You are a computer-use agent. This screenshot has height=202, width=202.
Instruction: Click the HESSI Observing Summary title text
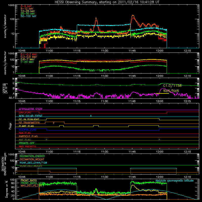tap(107, 2)
